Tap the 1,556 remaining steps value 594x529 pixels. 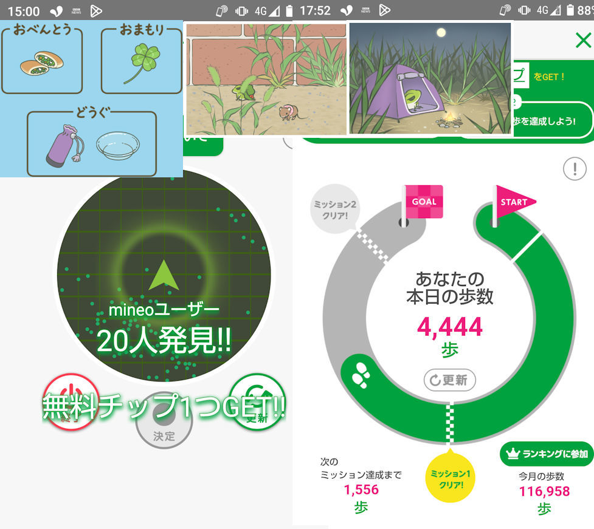coord(361,490)
